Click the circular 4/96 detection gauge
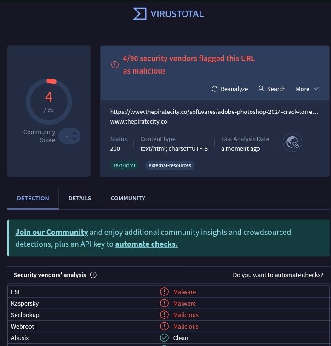This screenshot has height=346, width=331. (x=49, y=102)
